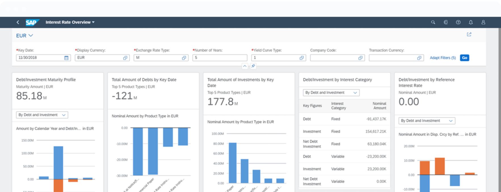The image size is (501, 192).
Task: Open the Key Date calendar picker
Action: coord(66,58)
